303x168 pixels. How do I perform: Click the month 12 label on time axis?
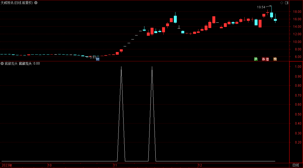[200, 165]
